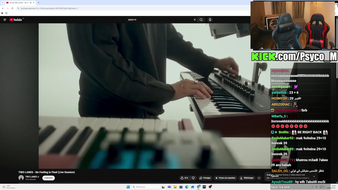Click the Posez une question button
This screenshot has height=190, width=338.
pyautogui.click(x=225, y=178)
